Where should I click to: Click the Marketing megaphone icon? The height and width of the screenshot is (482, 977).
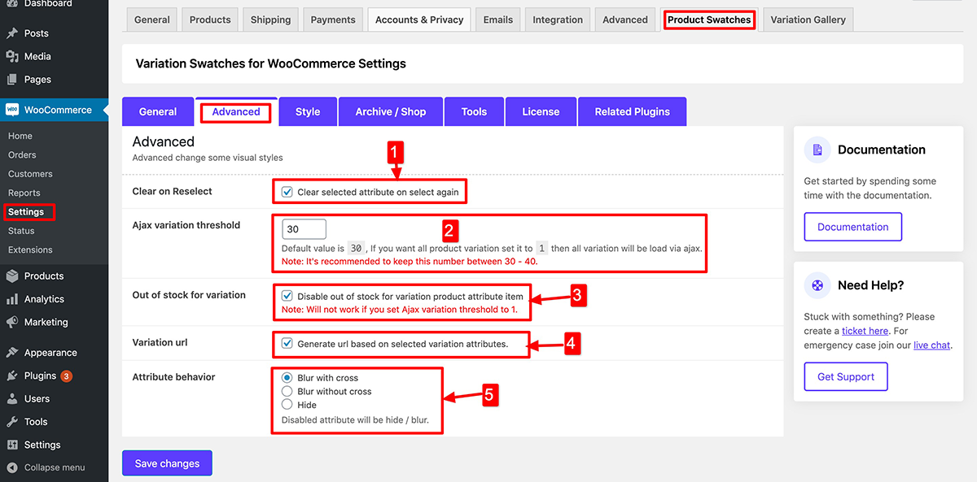click(12, 322)
